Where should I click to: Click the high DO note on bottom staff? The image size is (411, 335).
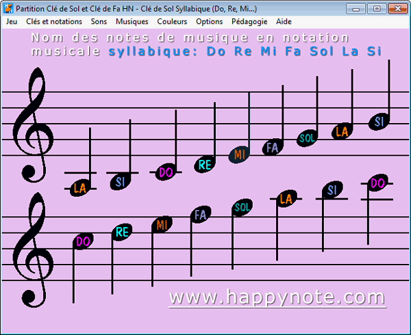[x=377, y=183]
